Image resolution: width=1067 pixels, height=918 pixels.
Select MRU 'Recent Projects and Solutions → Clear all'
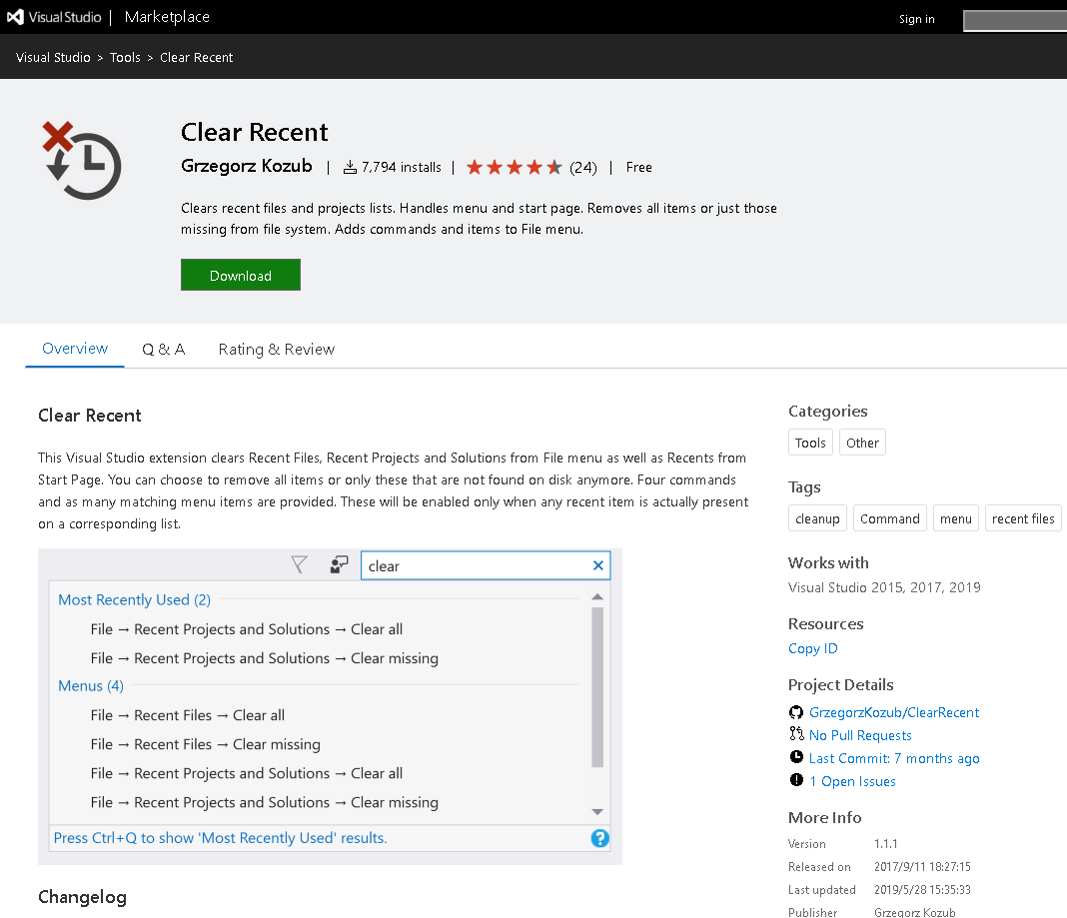coord(247,629)
